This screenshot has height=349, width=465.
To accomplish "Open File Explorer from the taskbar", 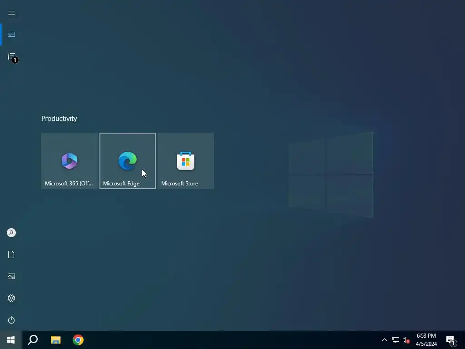I will point(55,340).
